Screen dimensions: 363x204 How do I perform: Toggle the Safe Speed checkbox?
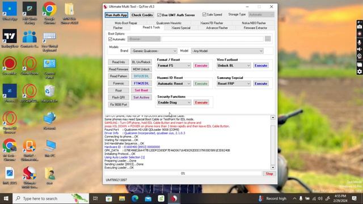tap(204, 14)
